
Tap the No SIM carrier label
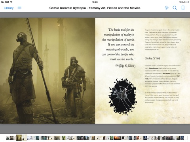click(5, 2)
